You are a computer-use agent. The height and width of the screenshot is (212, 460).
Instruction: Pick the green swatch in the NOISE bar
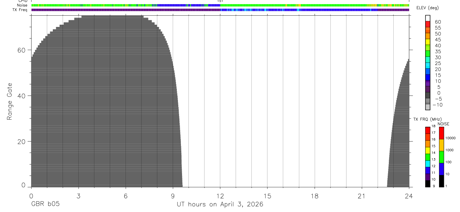click(441, 157)
